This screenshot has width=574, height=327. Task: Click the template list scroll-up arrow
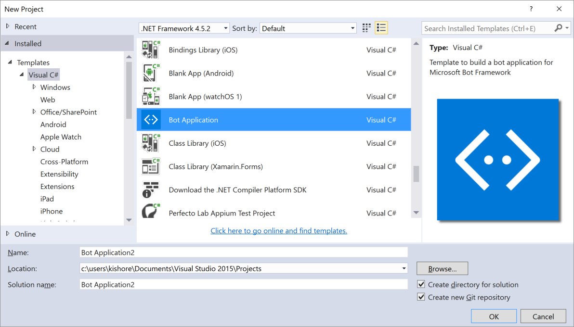416,44
